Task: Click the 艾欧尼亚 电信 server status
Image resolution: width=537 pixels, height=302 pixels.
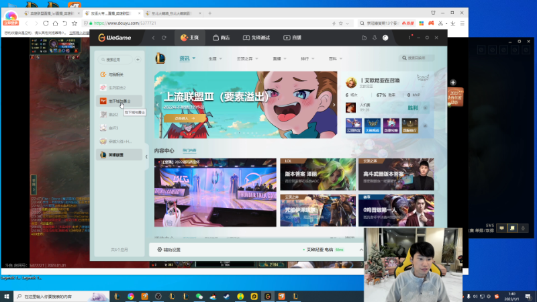Action: pos(323,250)
